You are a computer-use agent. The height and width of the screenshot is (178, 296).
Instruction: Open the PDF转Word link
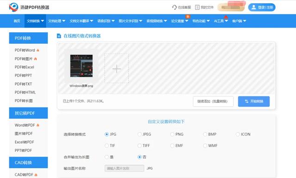[x=25, y=50]
